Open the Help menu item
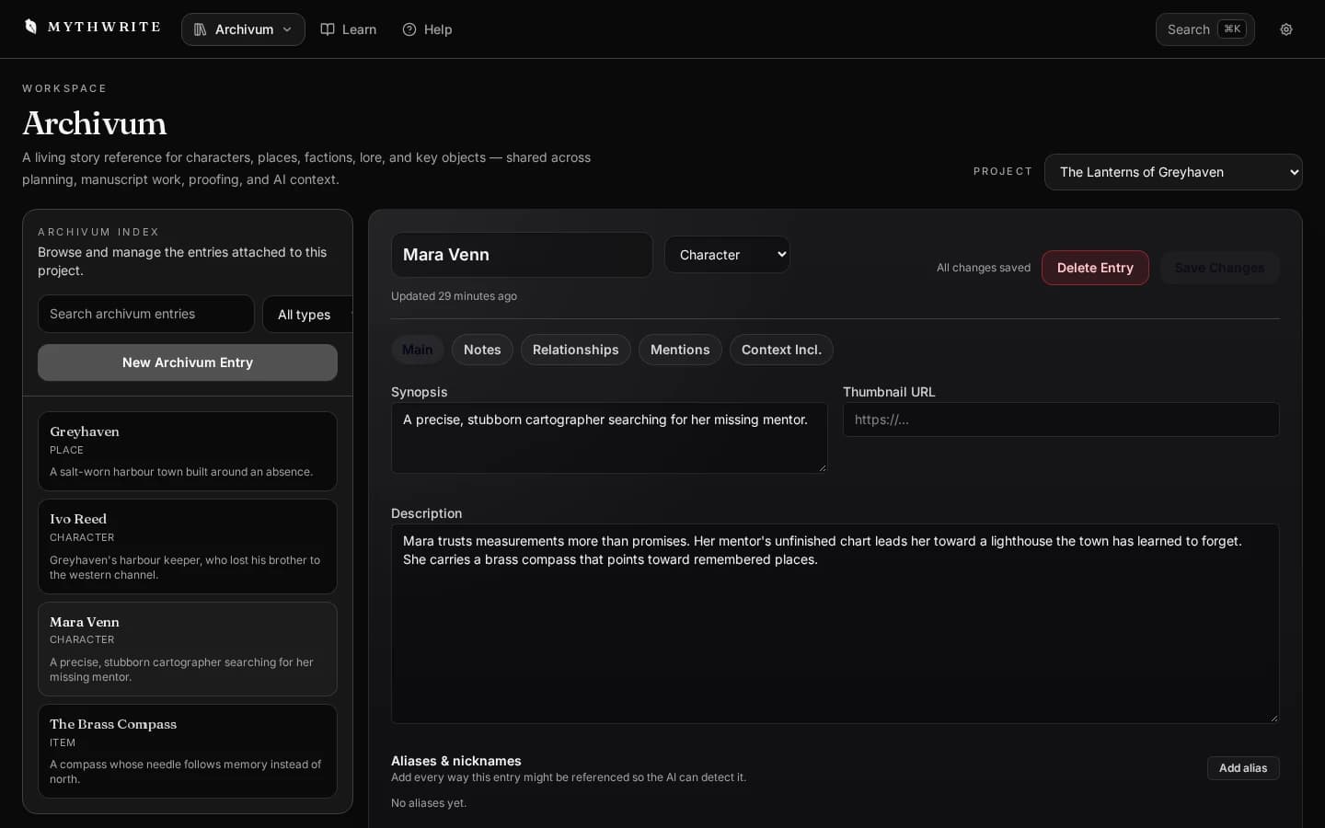This screenshot has height=828, width=1325. click(428, 29)
